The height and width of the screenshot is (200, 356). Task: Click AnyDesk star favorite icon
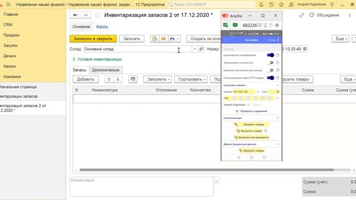coord(277,25)
